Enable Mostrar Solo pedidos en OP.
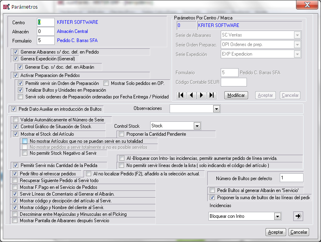Screen dimensions: 321x242 tap(106, 83)
